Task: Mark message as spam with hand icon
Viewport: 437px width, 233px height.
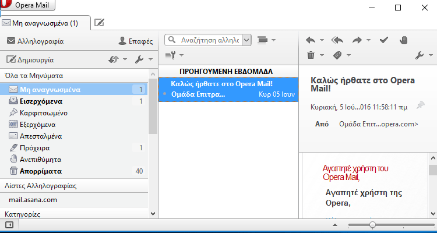Action: [x=404, y=40]
